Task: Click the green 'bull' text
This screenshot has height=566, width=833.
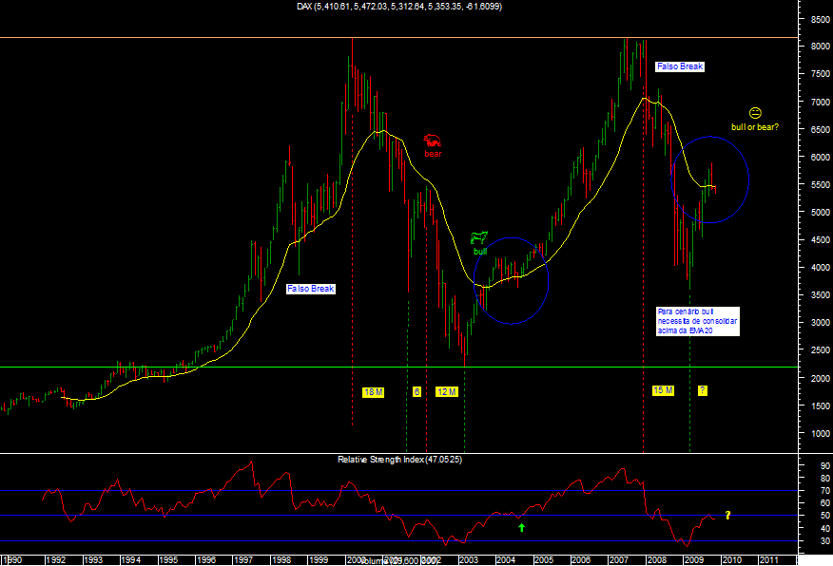Action: [x=480, y=252]
